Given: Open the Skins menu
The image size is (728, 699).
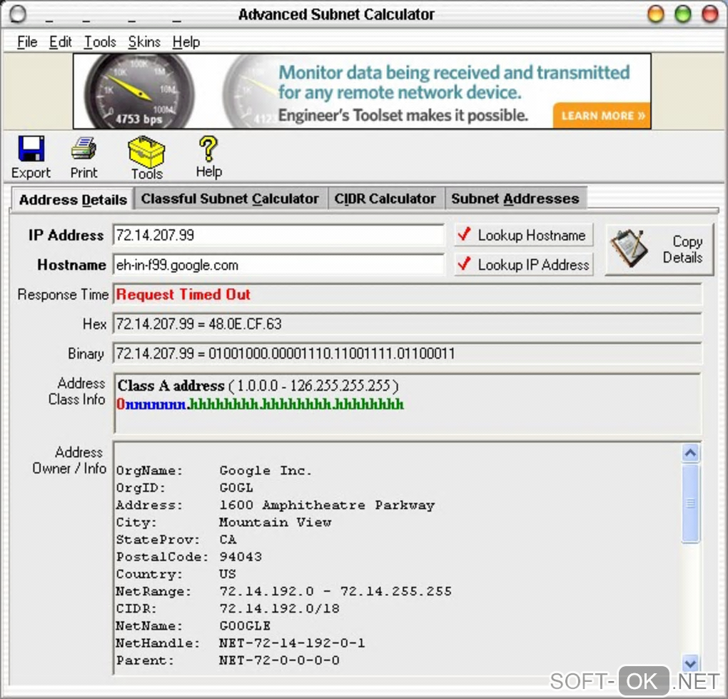Looking at the screenshot, I should click(x=144, y=42).
